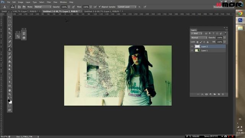Open the layer blend mode dropdown
This screenshot has width=245, height=138.
point(199,38)
